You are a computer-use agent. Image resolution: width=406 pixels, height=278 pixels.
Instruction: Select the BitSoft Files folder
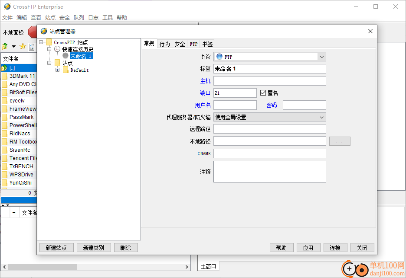(x=19, y=93)
